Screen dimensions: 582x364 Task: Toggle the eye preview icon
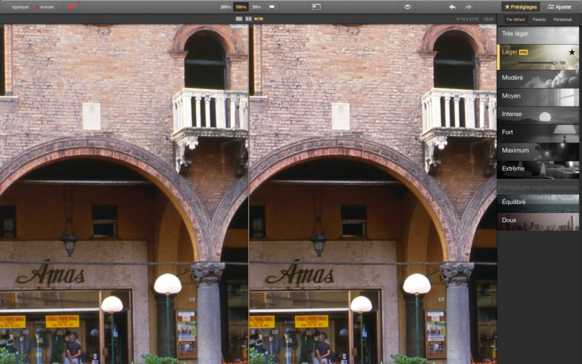tap(407, 6)
